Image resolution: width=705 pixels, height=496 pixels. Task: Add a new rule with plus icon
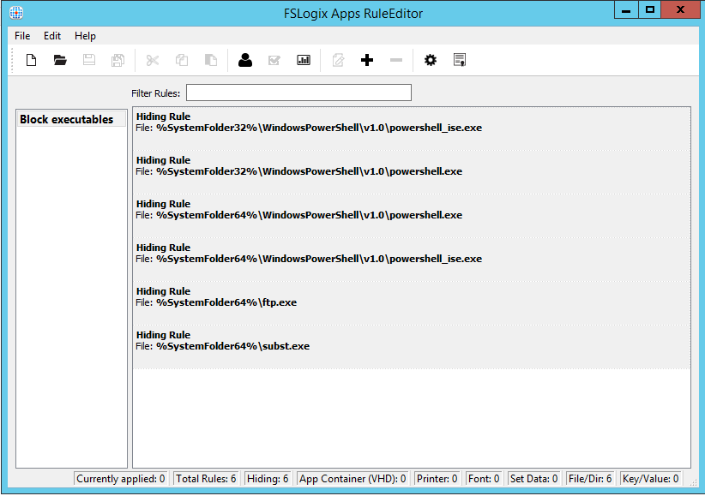point(367,60)
